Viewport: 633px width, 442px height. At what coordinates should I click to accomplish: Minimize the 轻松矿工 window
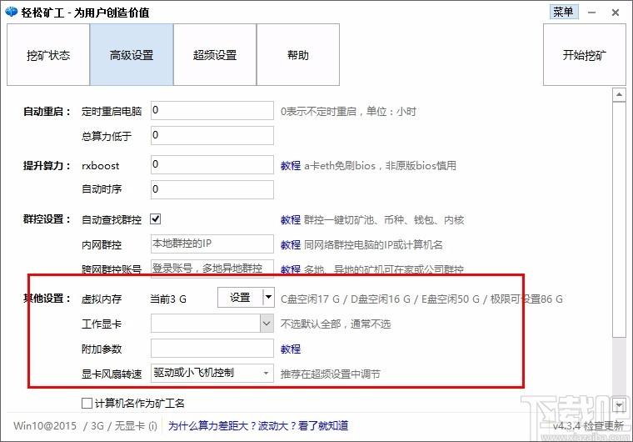(x=592, y=13)
